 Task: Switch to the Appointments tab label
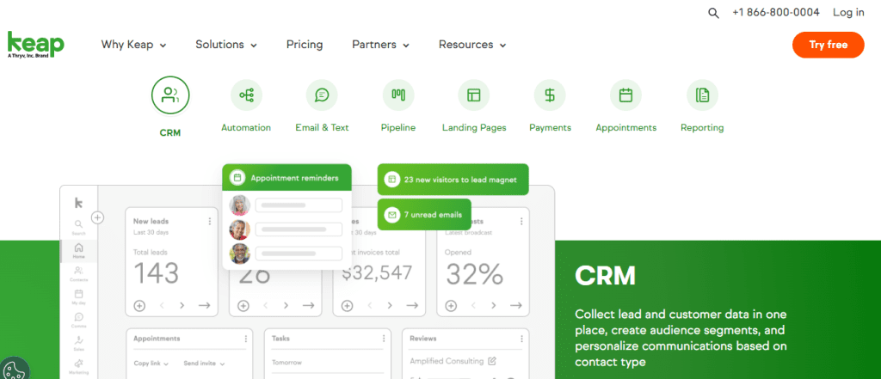(626, 127)
